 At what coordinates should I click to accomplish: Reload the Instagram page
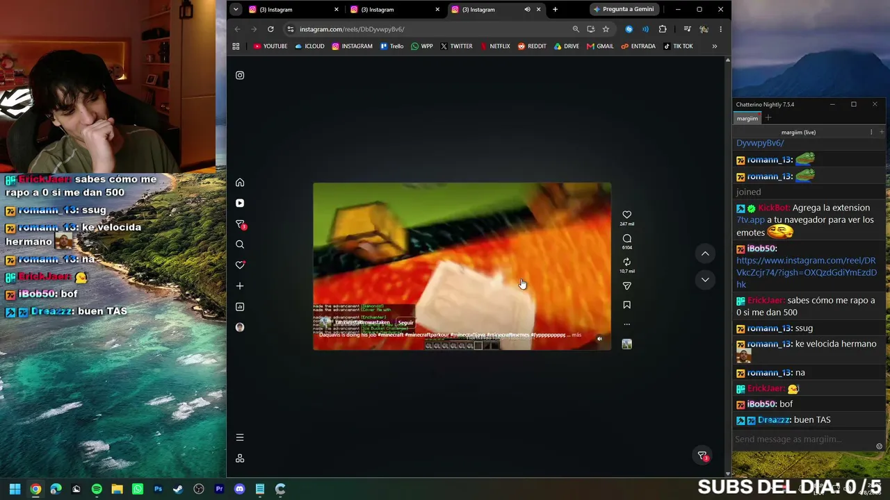coord(270,29)
